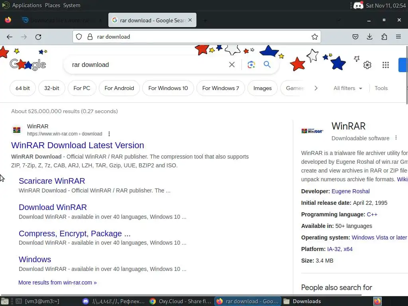Click the padlock site security icon

90,37
